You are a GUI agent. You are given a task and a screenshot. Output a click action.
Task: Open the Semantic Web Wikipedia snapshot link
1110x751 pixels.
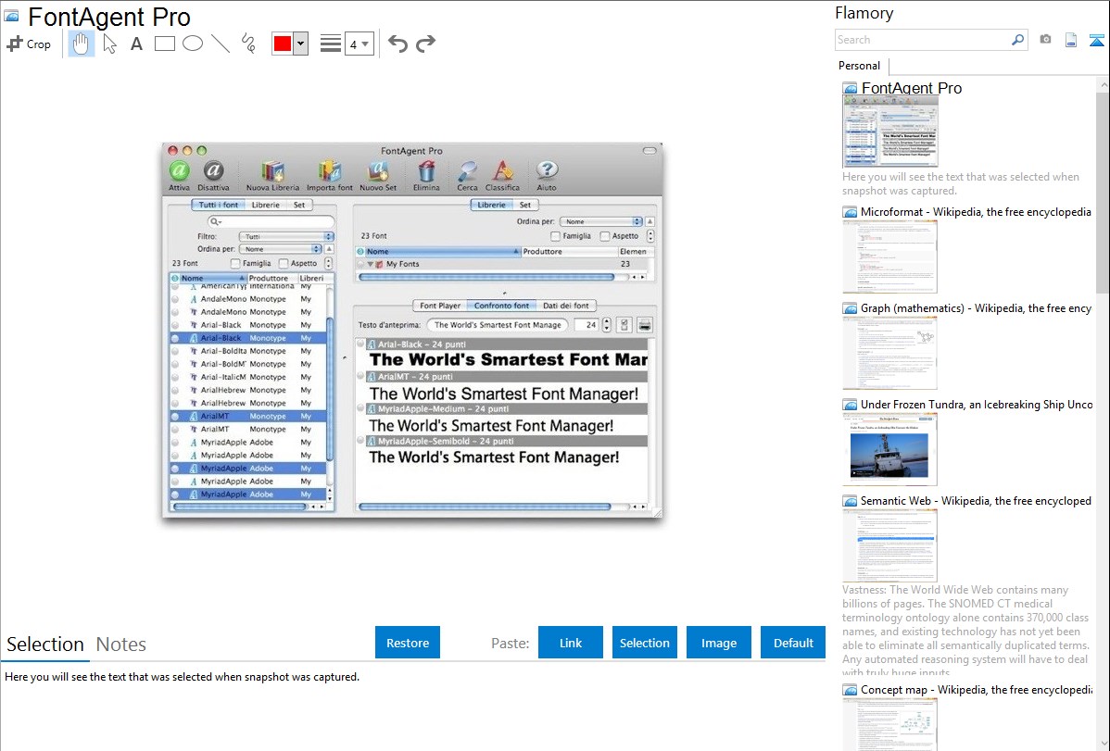[976, 500]
